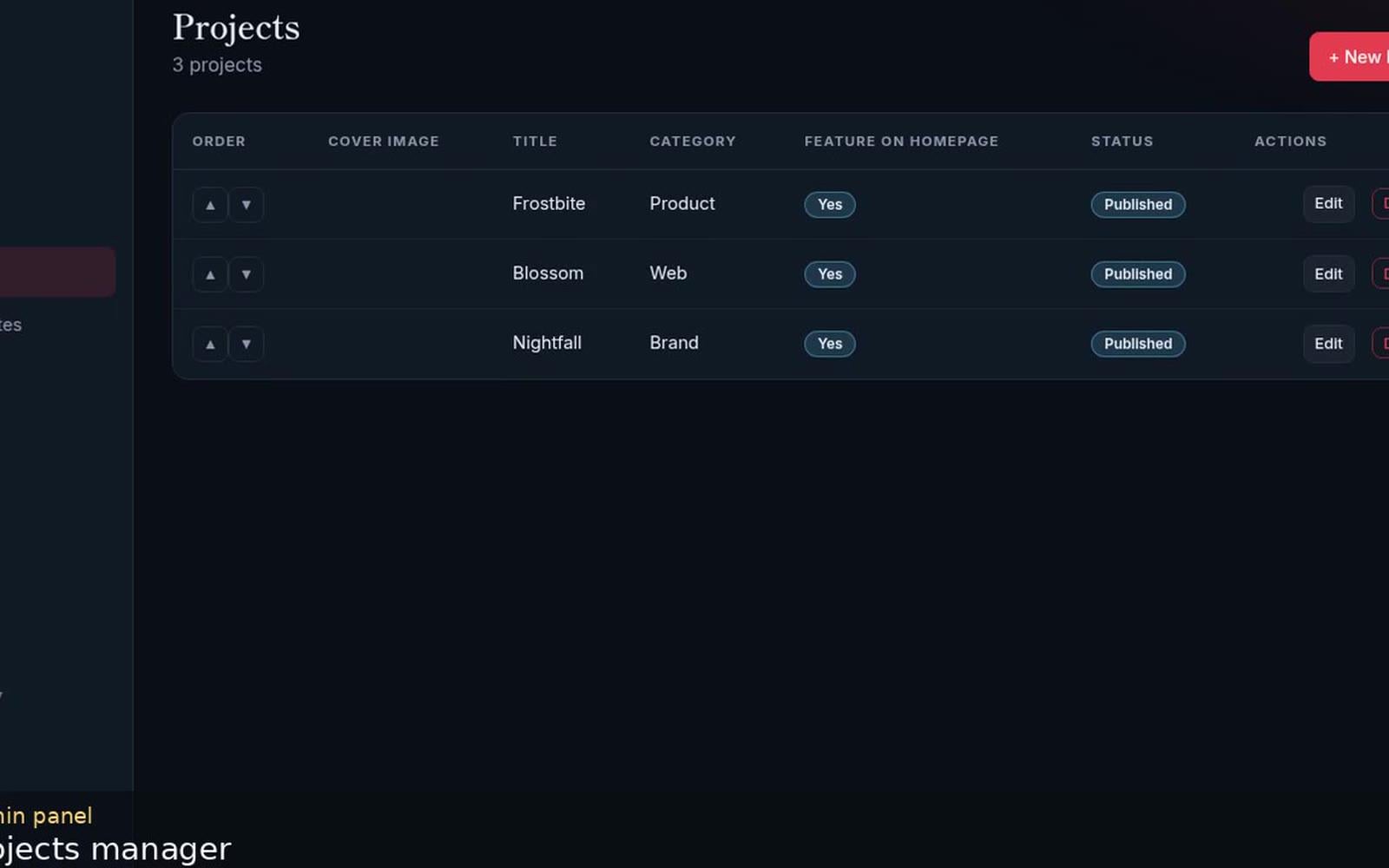Move Blossom project up in order
This screenshot has width=1389, height=868.
[210, 274]
